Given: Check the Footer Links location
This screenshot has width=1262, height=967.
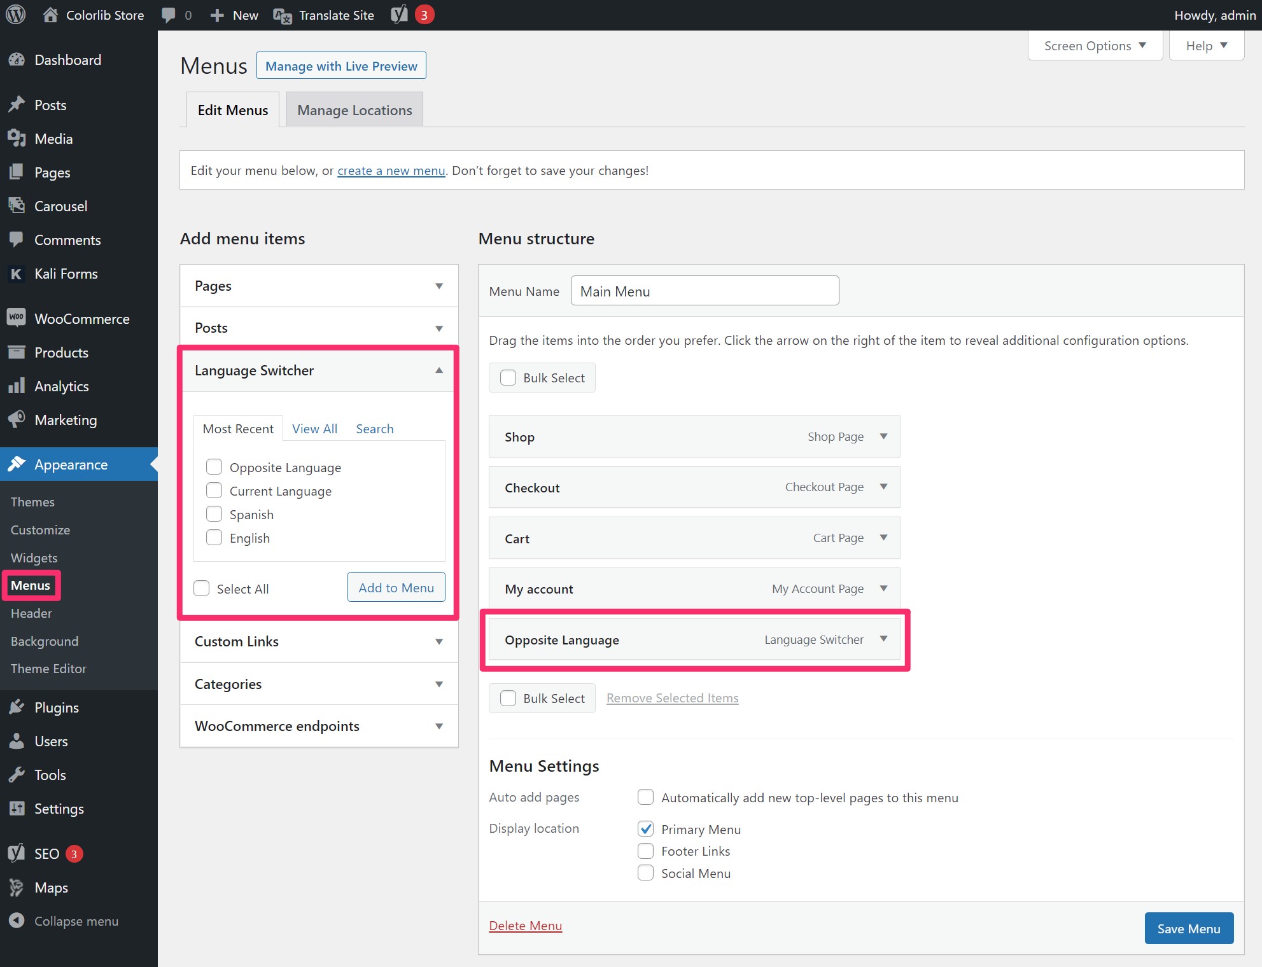Looking at the screenshot, I should click(646, 851).
